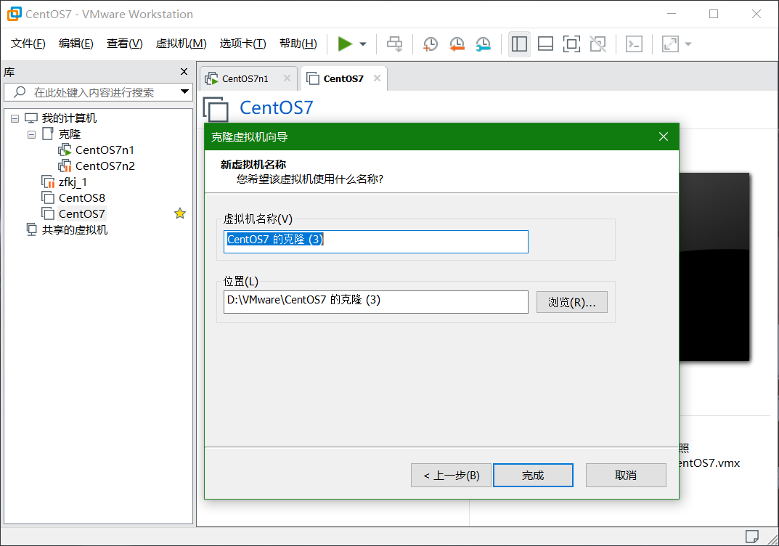Viewport: 779px width, 546px height.
Task: Click the stretch guest display icon
Action: pyautogui.click(x=670, y=44)
